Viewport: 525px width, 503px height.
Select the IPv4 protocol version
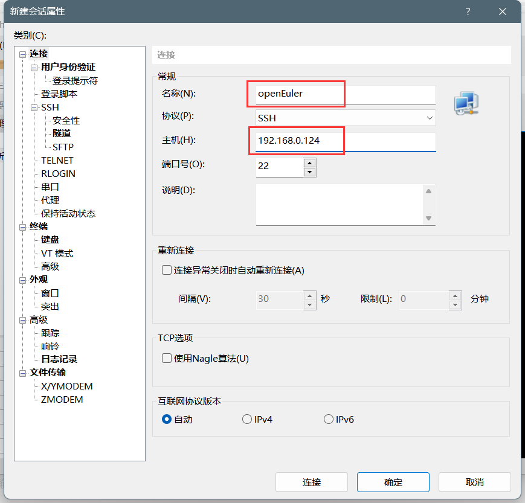click(x=247, y=418)
